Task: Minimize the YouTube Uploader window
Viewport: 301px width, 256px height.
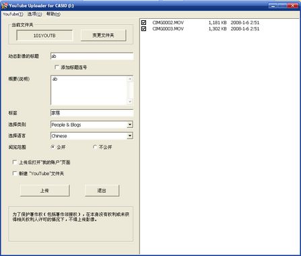Action: tap(273, 5)
